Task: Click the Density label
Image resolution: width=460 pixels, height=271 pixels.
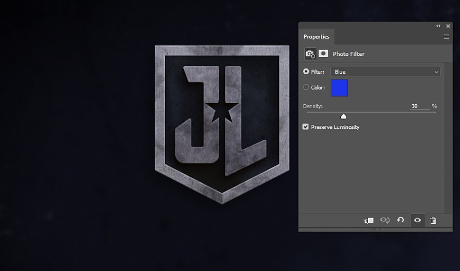Action: 313,106
